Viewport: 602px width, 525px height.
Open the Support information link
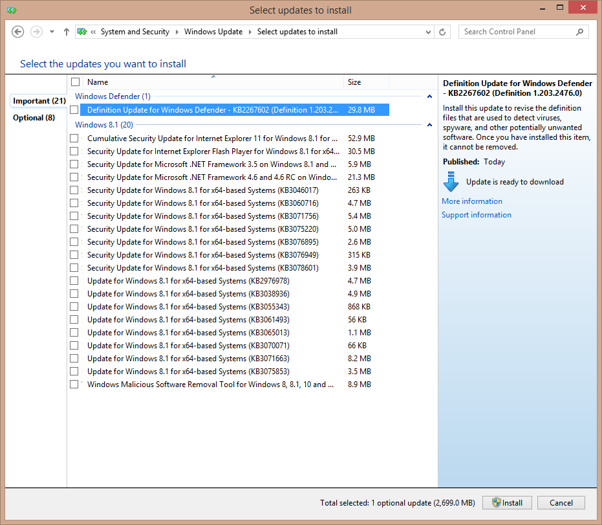point(477,215)
